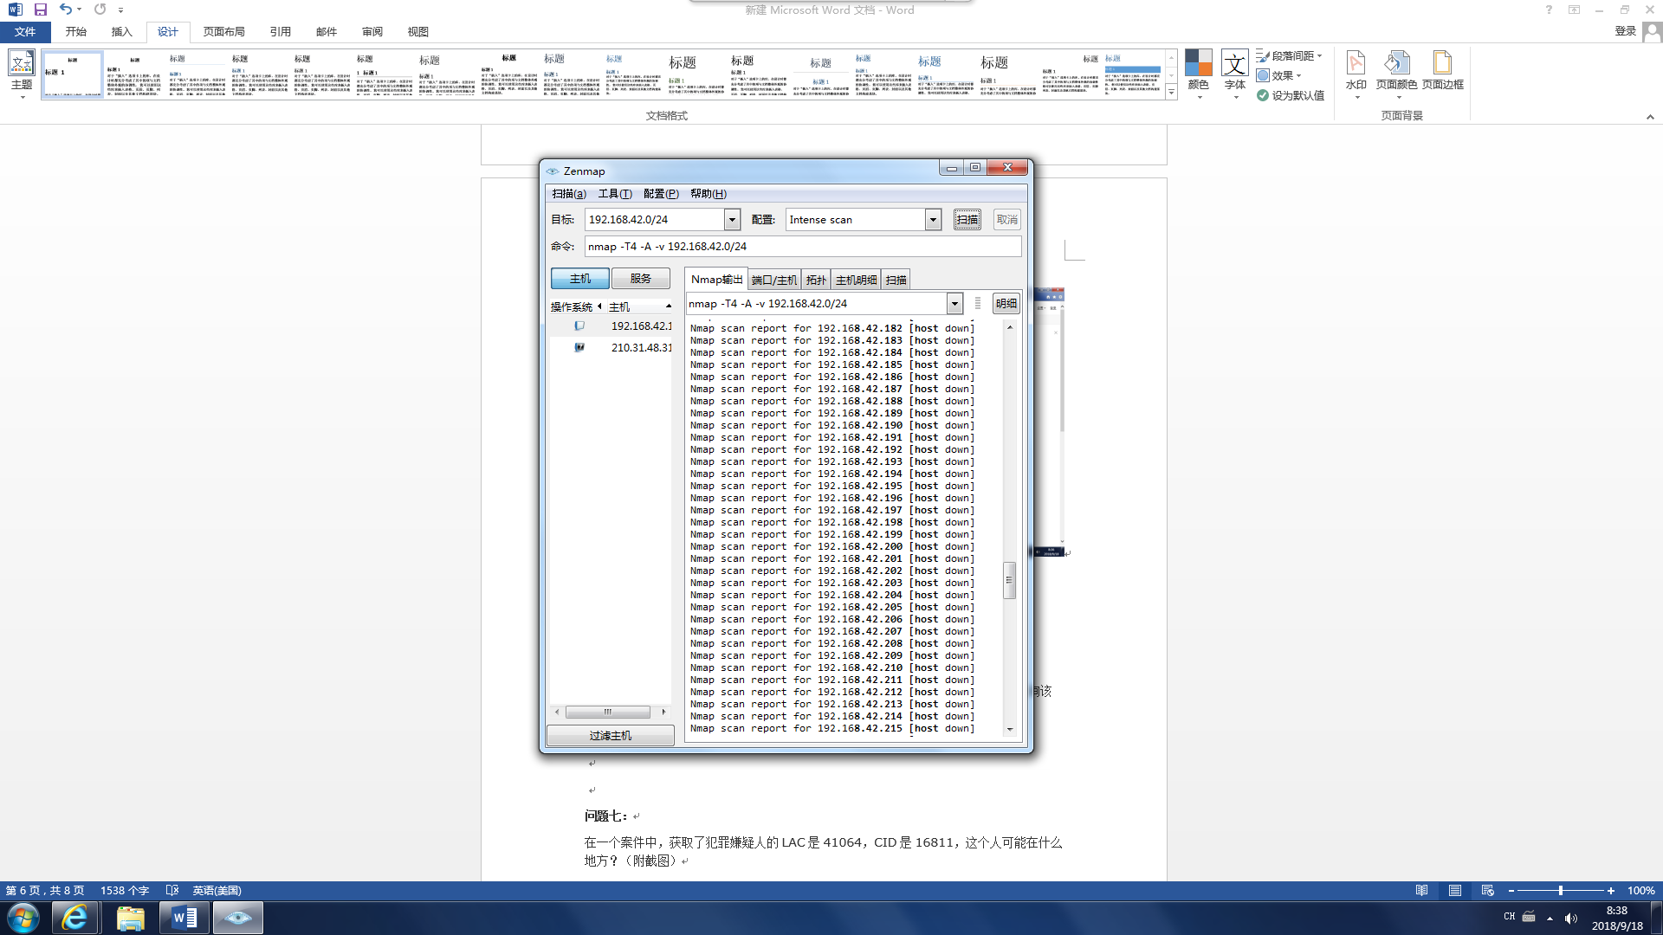Viewport: 1663px width, 935px height.
Task: Switch to the Topology (拓扑) tab
Action: pos(816,280)
